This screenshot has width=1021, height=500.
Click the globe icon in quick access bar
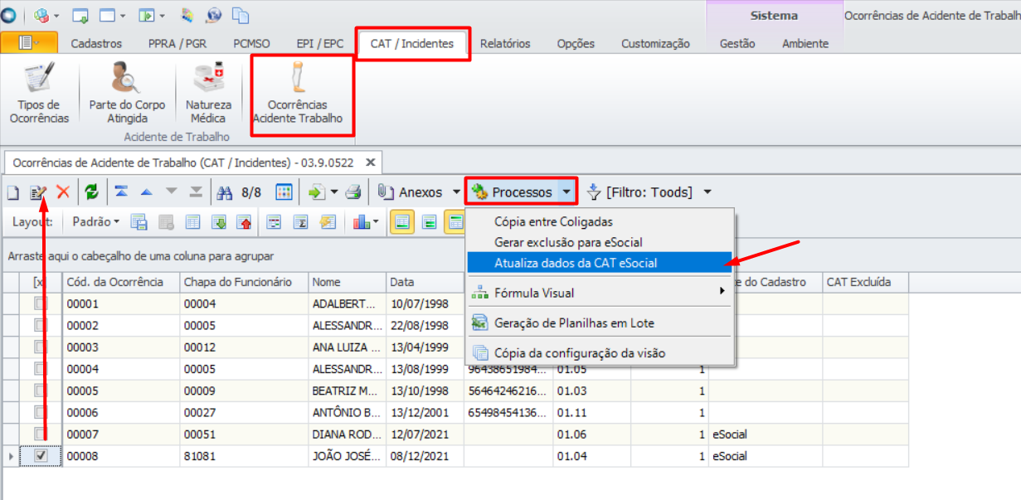click(213, 15)
